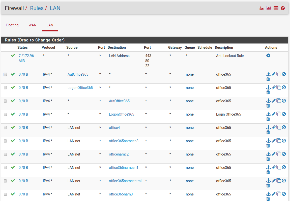Open the WAN rules tab
This screenshot has height=201, width=290.
pyautogui.click(x=32, y=25)
